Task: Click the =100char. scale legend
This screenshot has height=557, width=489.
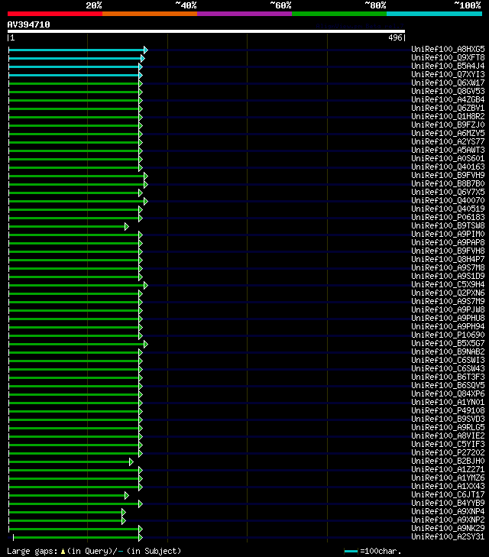Action: (373, 551)
